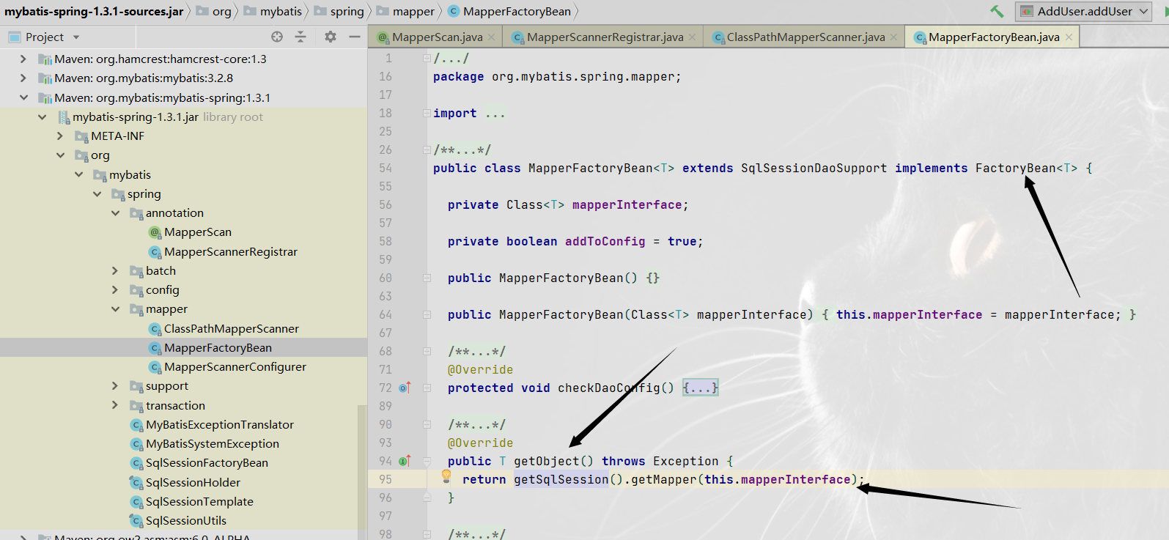This screenshot has width=1169, height=540.
Task: Open Project panel settings gear
Action: 331,37
